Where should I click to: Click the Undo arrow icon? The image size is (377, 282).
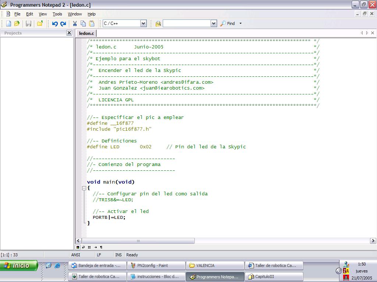[55, 23]
